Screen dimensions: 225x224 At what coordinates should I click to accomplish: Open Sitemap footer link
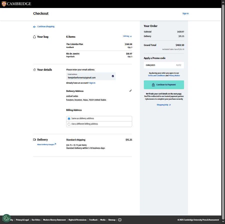(112, 220)
